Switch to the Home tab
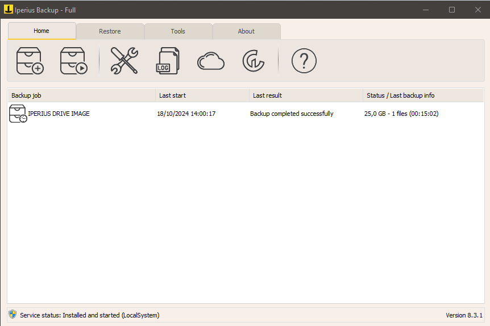The height and width of the screenshot is (326, 490). click(x=41, y=31)
